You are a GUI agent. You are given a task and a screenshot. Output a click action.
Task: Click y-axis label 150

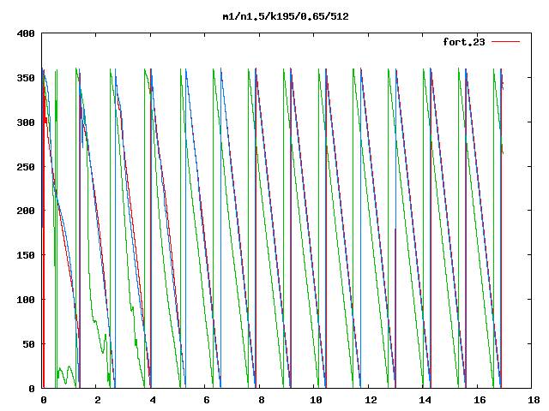[26, 255]
